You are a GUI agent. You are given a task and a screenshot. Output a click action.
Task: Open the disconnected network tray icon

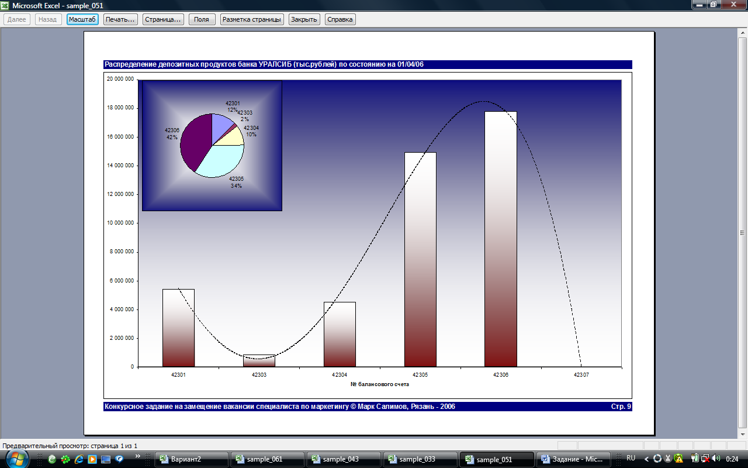705,459
